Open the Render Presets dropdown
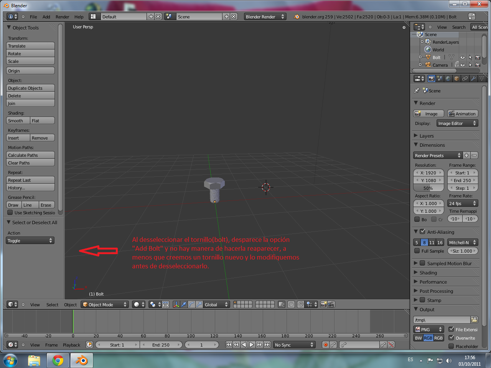491x368 pixels. click(x=438, y=155)
